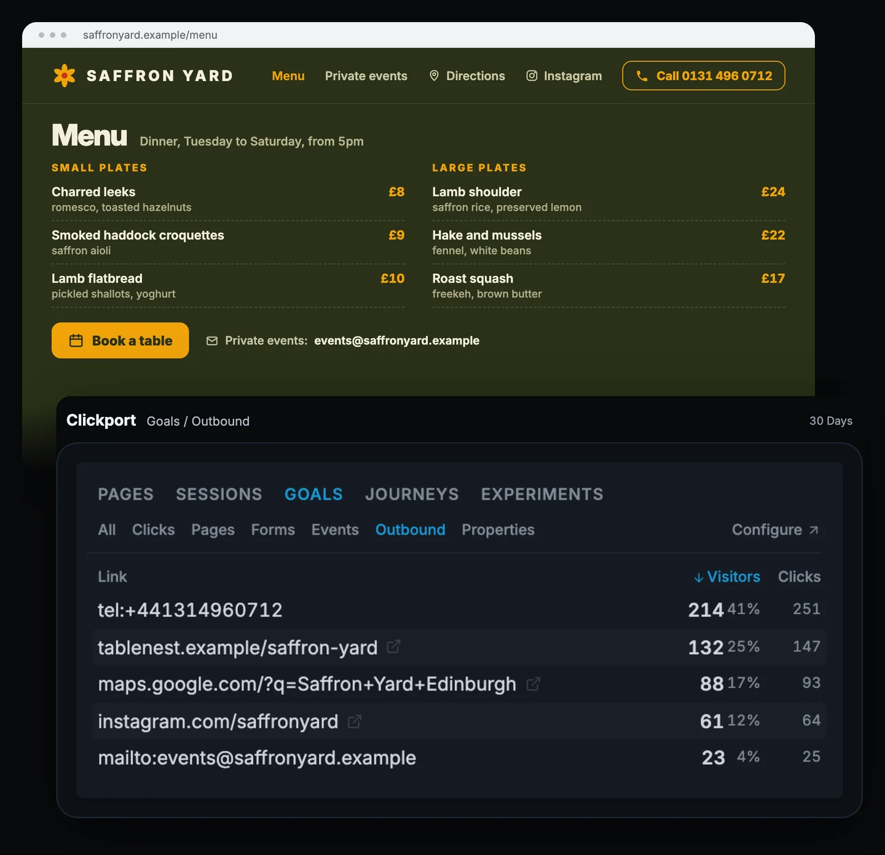Select the Properties goals filter

click(x=498, y=529)
